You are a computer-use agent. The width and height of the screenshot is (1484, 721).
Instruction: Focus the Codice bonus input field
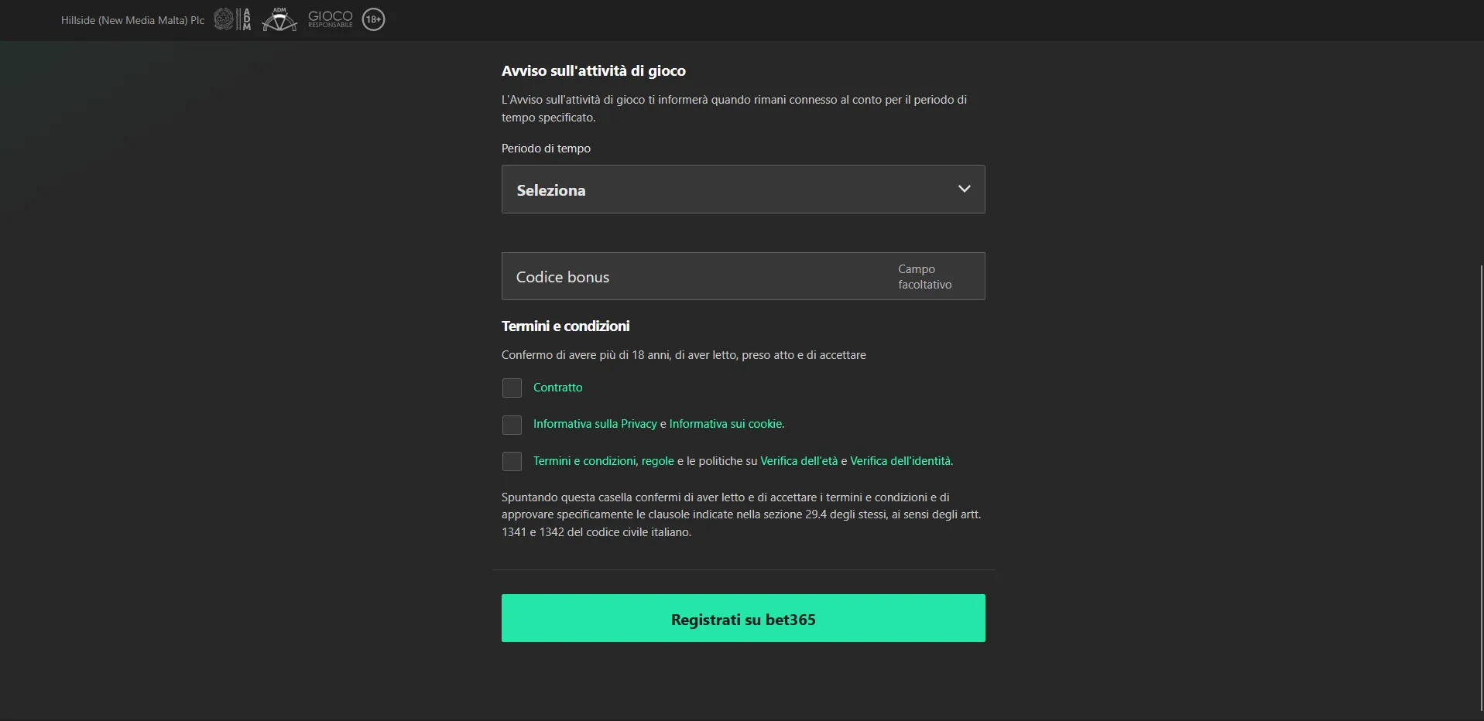point(743,276)
